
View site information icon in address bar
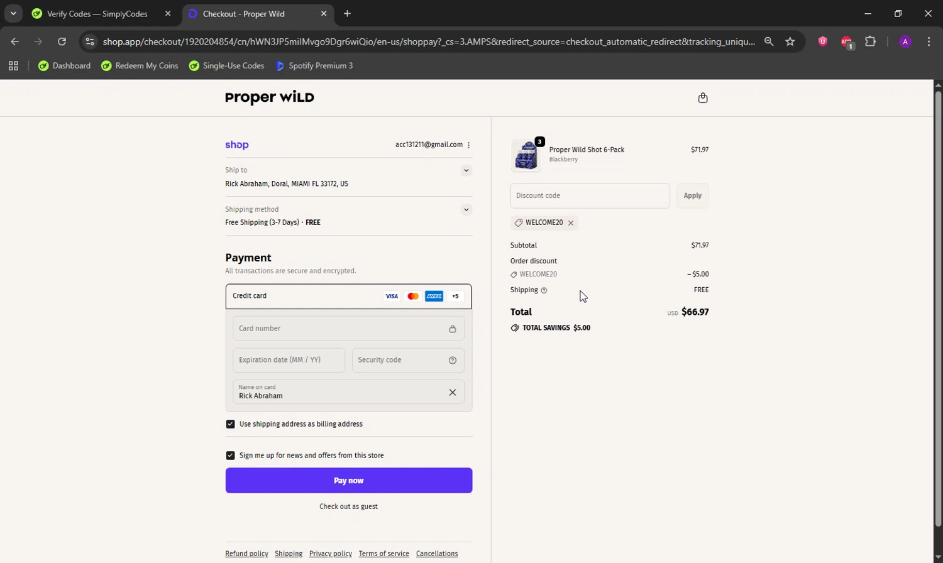point(90,41)
